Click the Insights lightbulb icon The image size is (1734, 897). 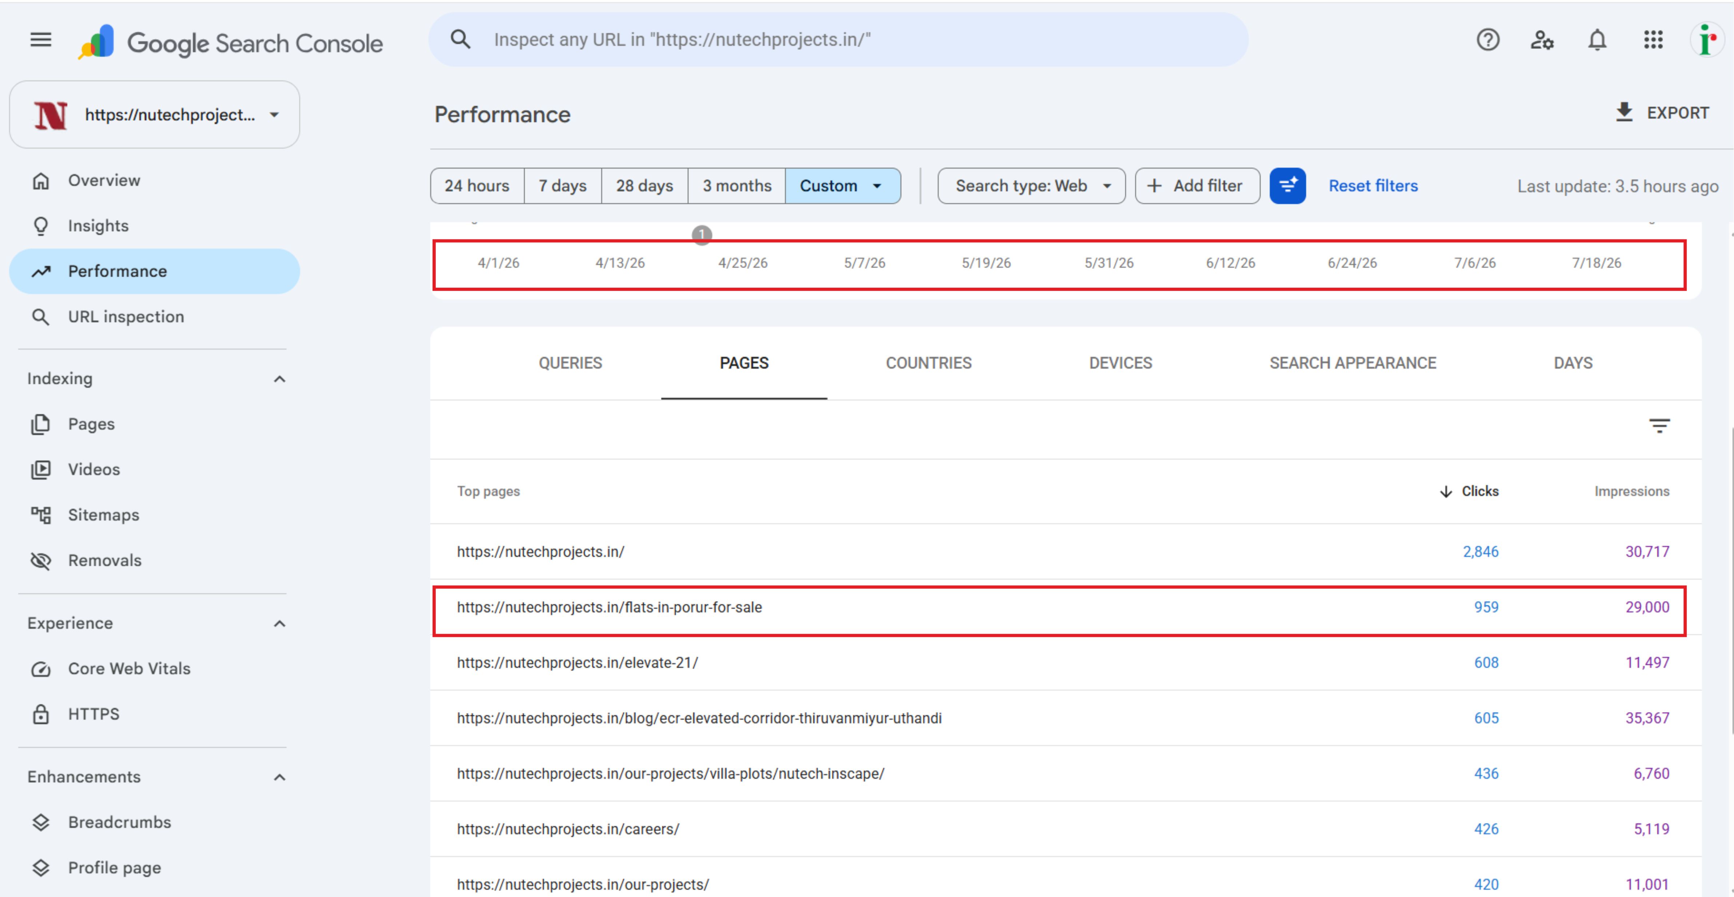pos(41,226)
